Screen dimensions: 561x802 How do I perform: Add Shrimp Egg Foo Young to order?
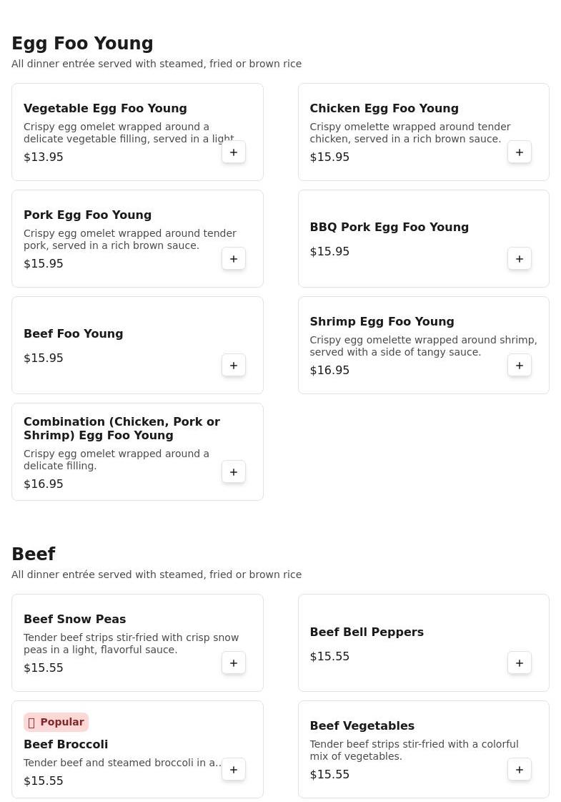tap(519, 366)
